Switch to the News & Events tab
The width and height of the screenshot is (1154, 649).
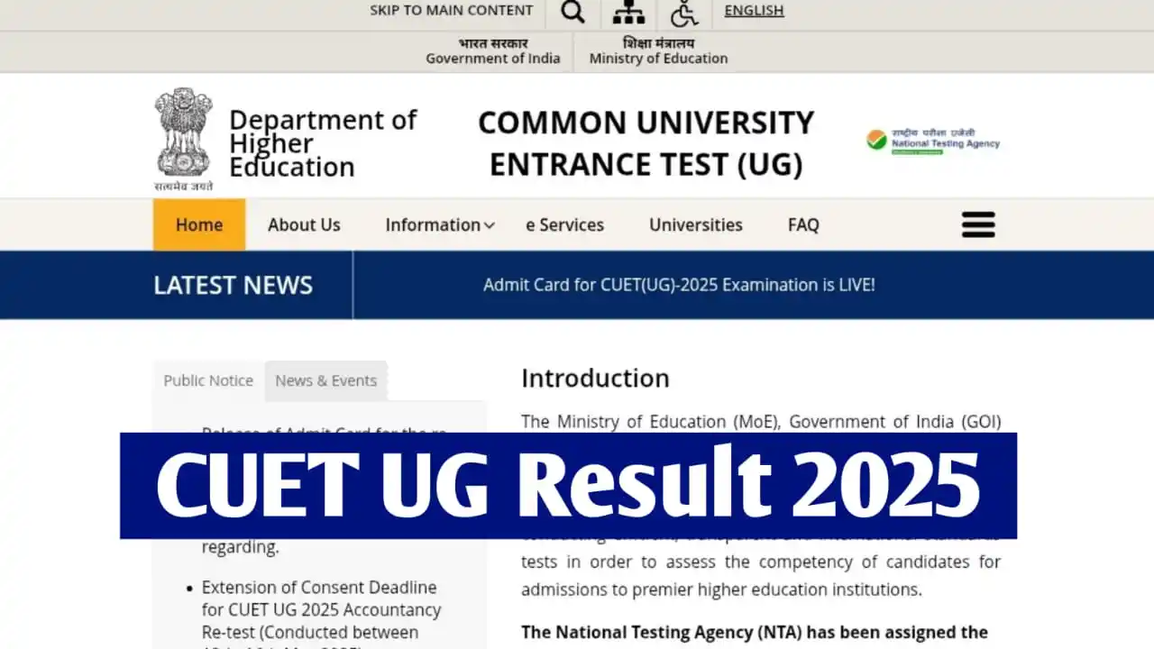(326, 380)
